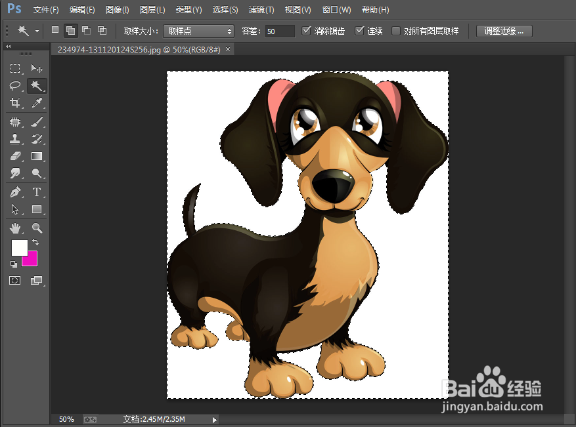576x427 pixels.
Task: Select the Rectangle shape tool
Action: [36, 209]
